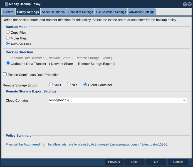Screen dimensions: 193x167
Task: Choose Cloud Container export type
Action: point(85,85)
